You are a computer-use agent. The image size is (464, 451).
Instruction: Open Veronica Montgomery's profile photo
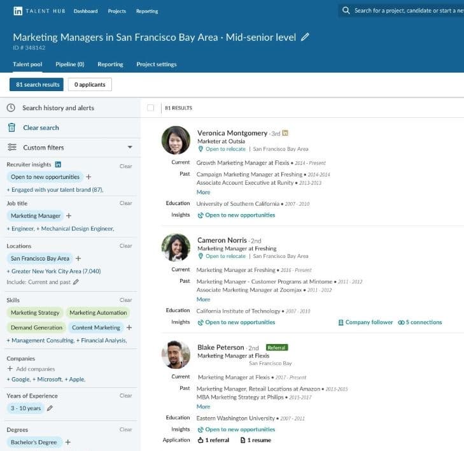click(176, 140)
